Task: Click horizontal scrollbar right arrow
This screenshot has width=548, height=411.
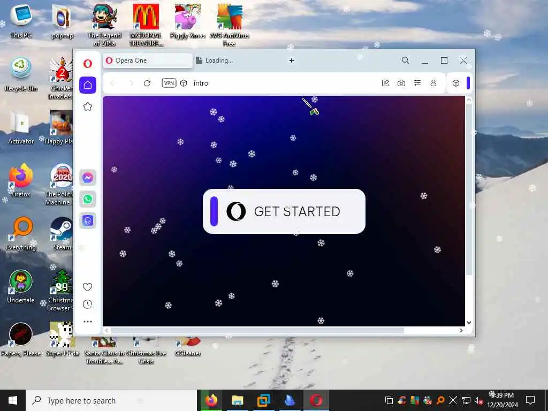Action: tap(461, 330)
